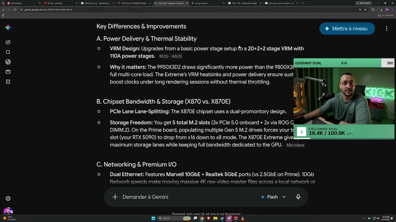Open the fourth Gemini sidebar icon above the grid

[8, 72]
